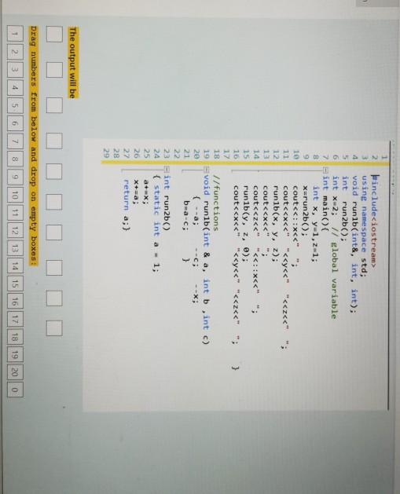Click the 'using namespace std;' code line
400x494 pixels.
click(364, 226)
